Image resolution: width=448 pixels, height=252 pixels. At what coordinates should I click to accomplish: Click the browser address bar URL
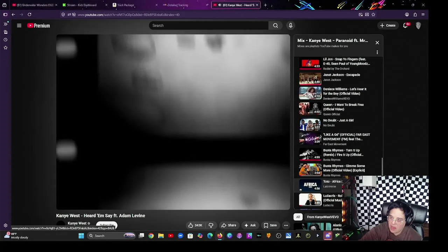coord(128,15)
